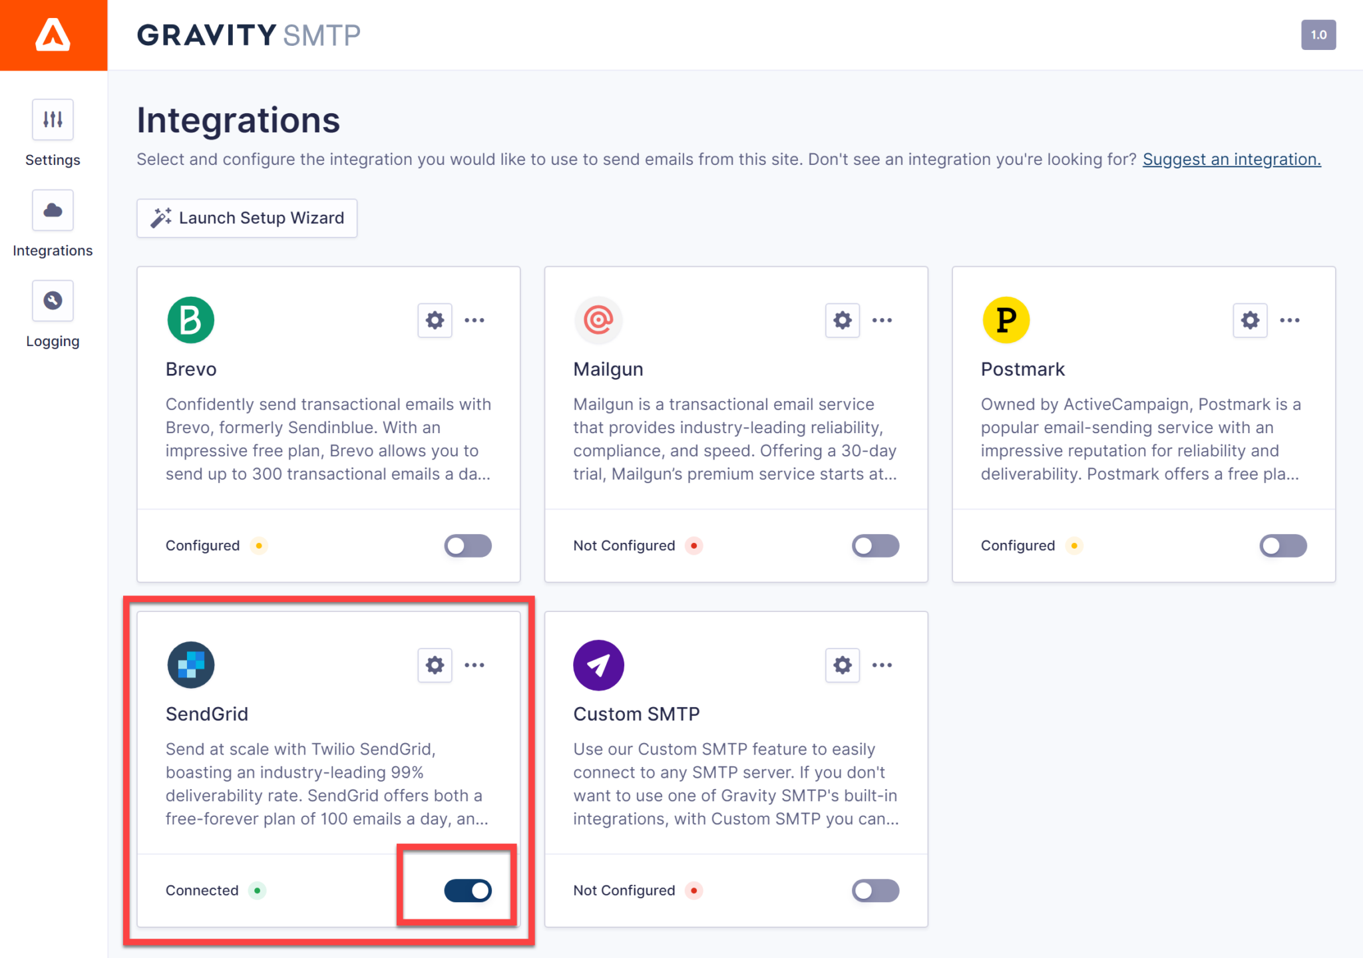Viewport: 1363px width, 958px height.
Task: Click the 1.0 version badge
Action: [1318, 35]
